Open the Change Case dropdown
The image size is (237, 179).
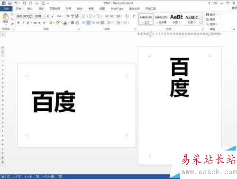tap(60, 16)
